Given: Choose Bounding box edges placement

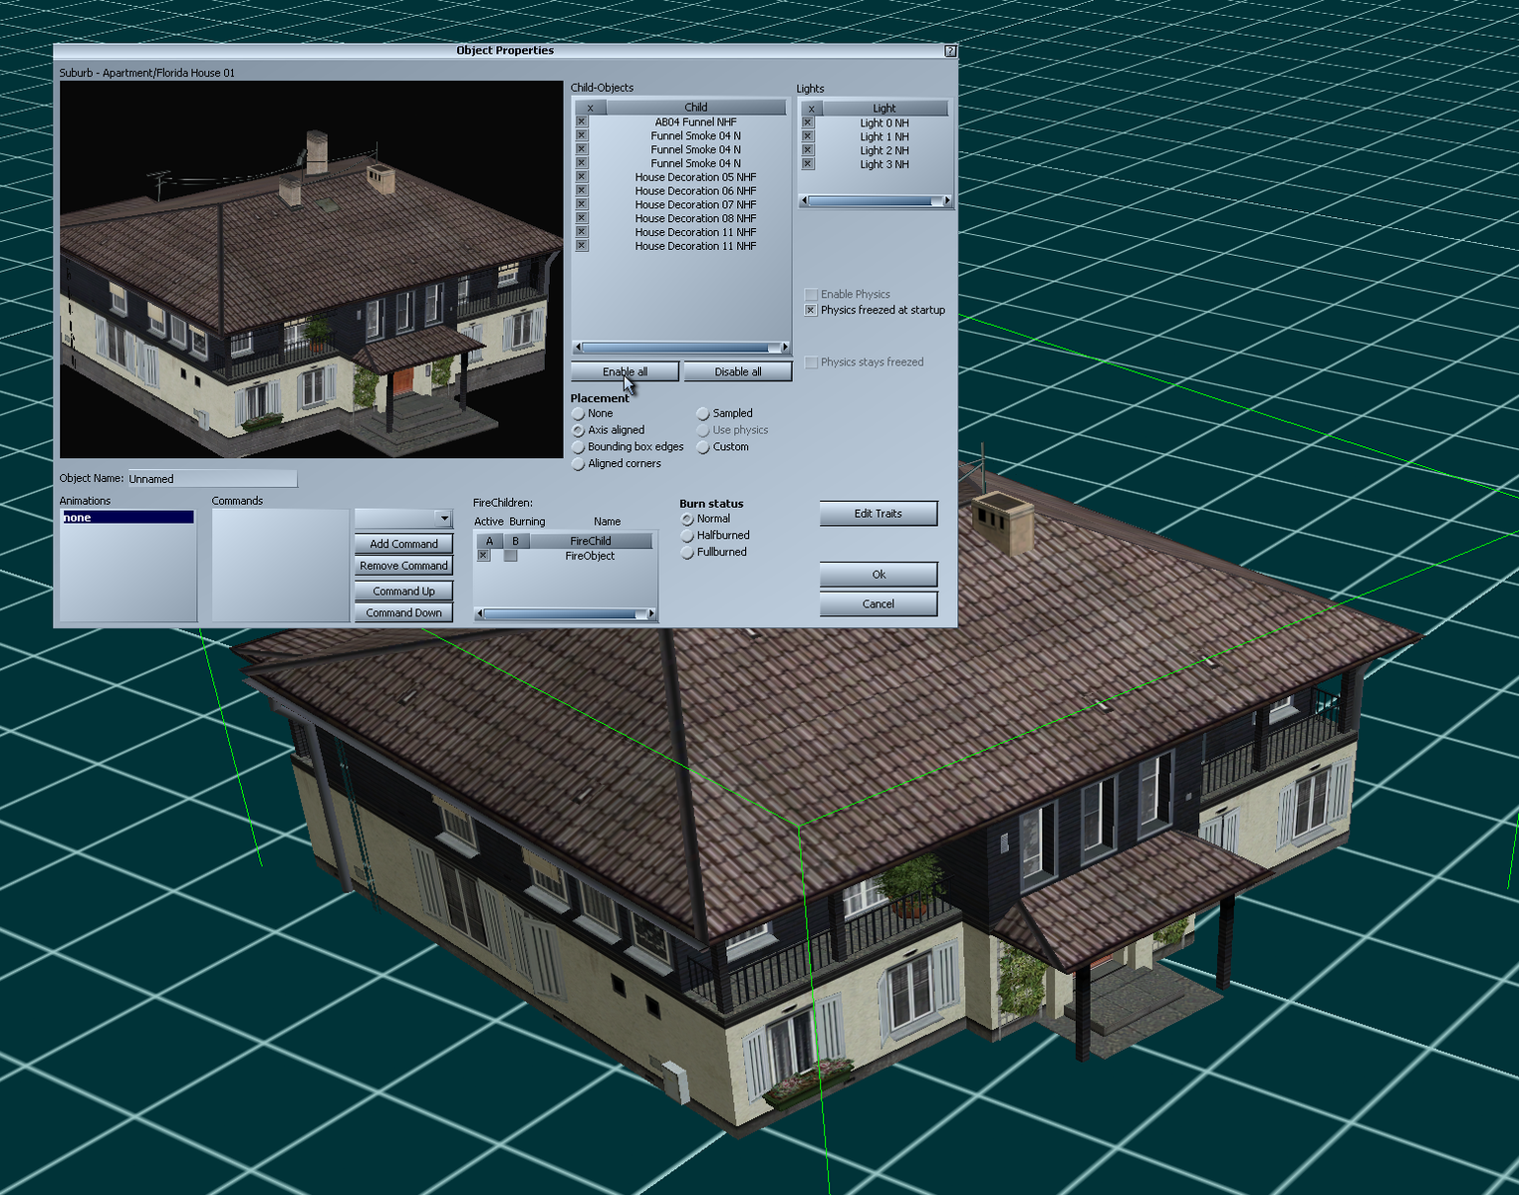Looking at the screenshot, I should (x=578, y=447).
